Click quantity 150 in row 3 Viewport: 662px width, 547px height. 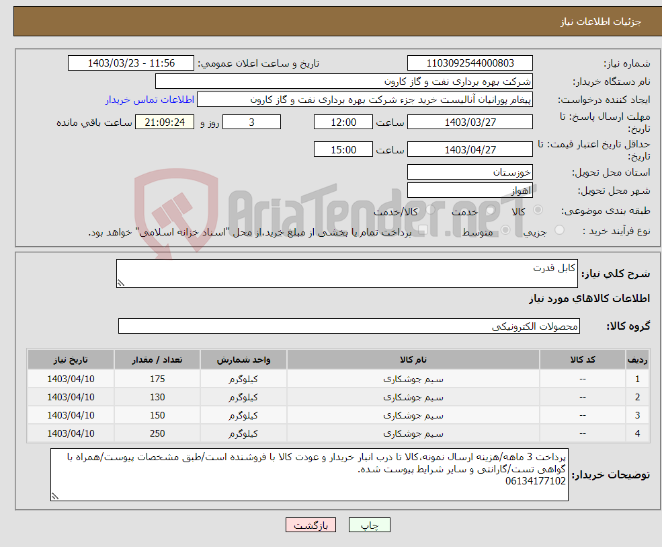(157, 415)
